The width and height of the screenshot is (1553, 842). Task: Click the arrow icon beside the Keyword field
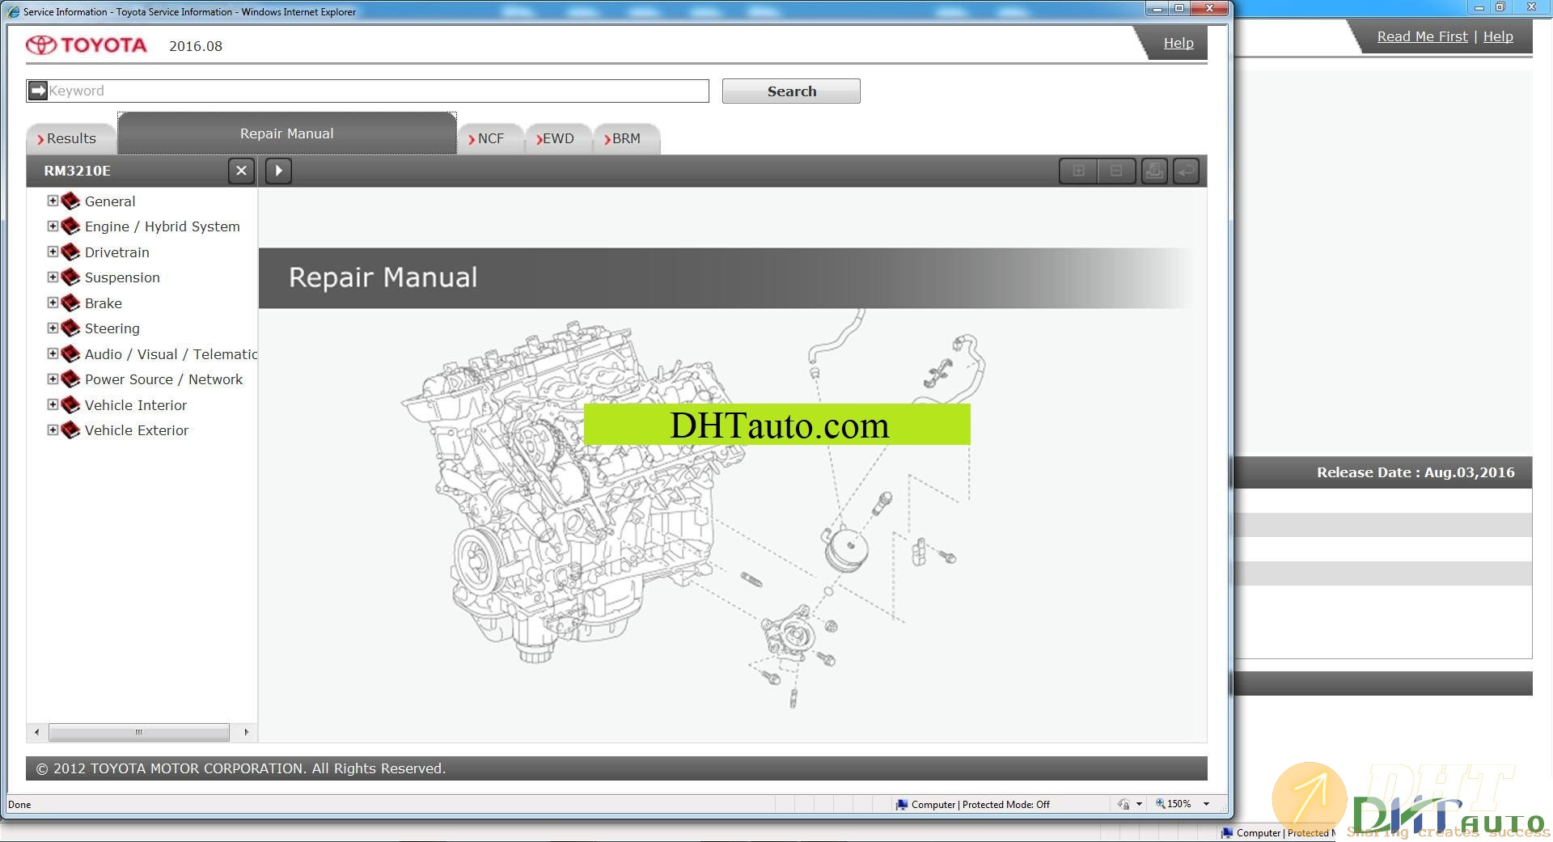tap(38, 91)
